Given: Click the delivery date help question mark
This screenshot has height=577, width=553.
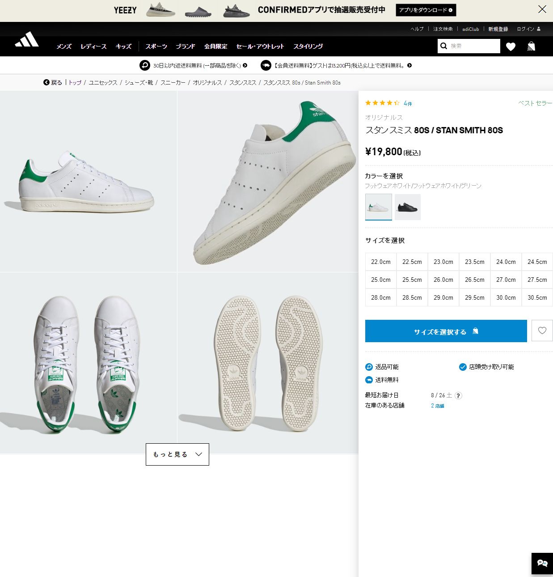Looking at the screenshot, I should 458,396.
